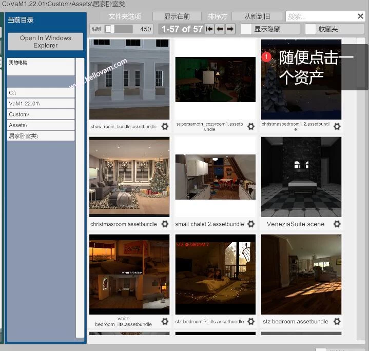Go to first page arrow icon
The height and width of the screenshot is (351, 369).
point(209,29)
